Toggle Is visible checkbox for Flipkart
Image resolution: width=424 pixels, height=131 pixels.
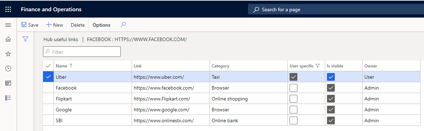pyautogui.click(x=331, y=99)
